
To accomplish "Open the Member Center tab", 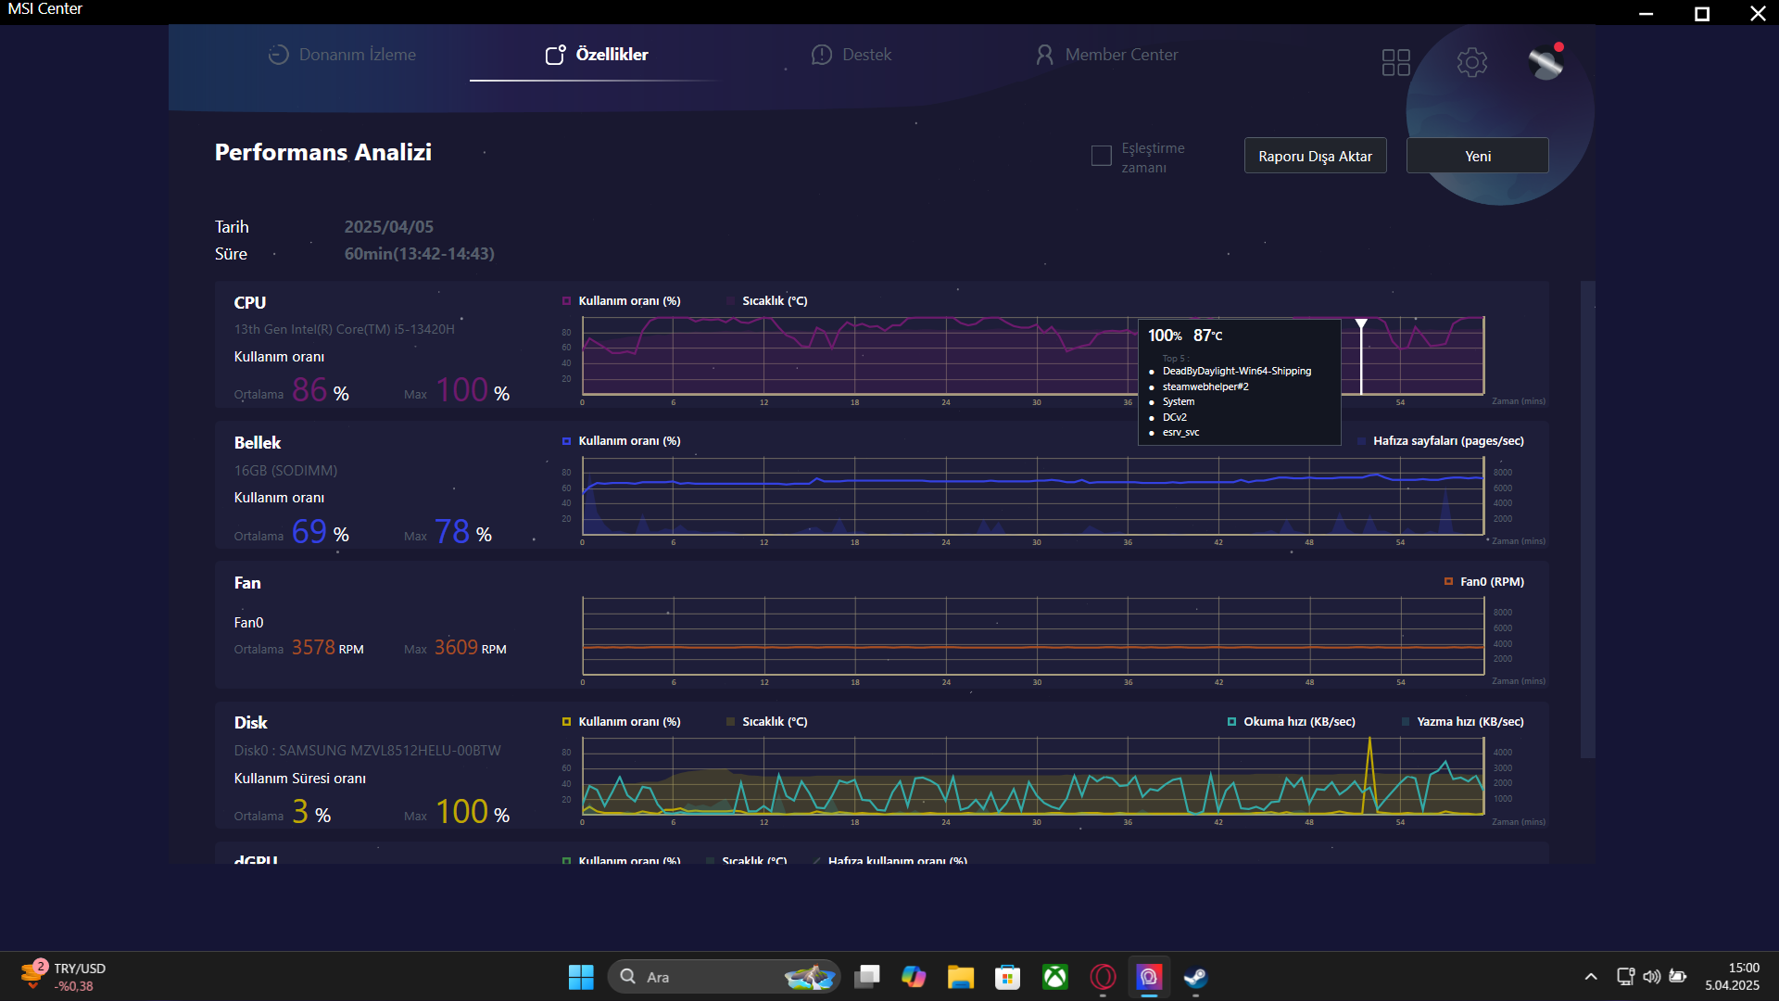I will tap(1107, 55).
